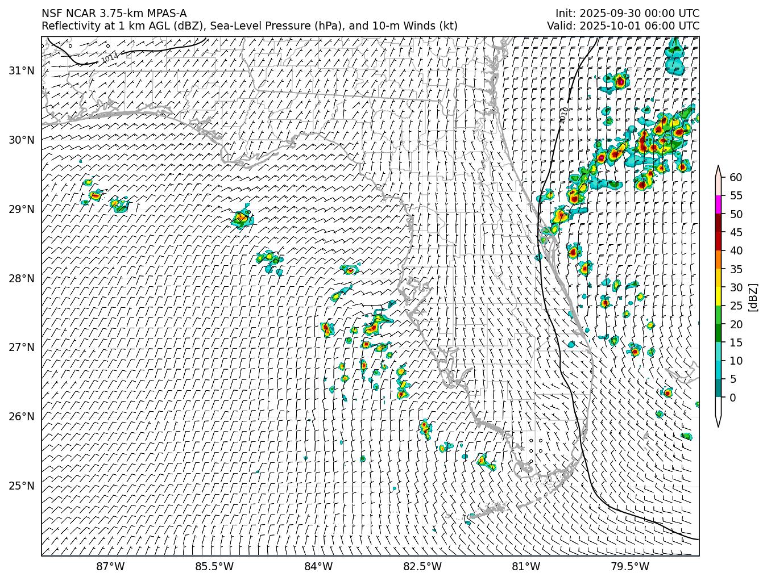Click the 87°W longitude axis label

click(x=110, y=566)
